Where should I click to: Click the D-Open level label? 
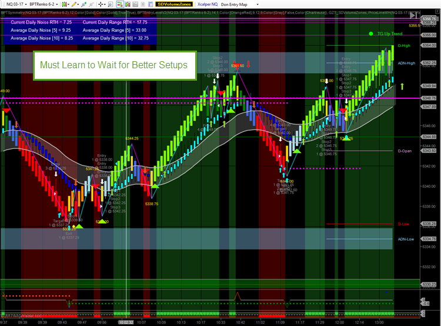pyautogui.click(x=405, y=151)
